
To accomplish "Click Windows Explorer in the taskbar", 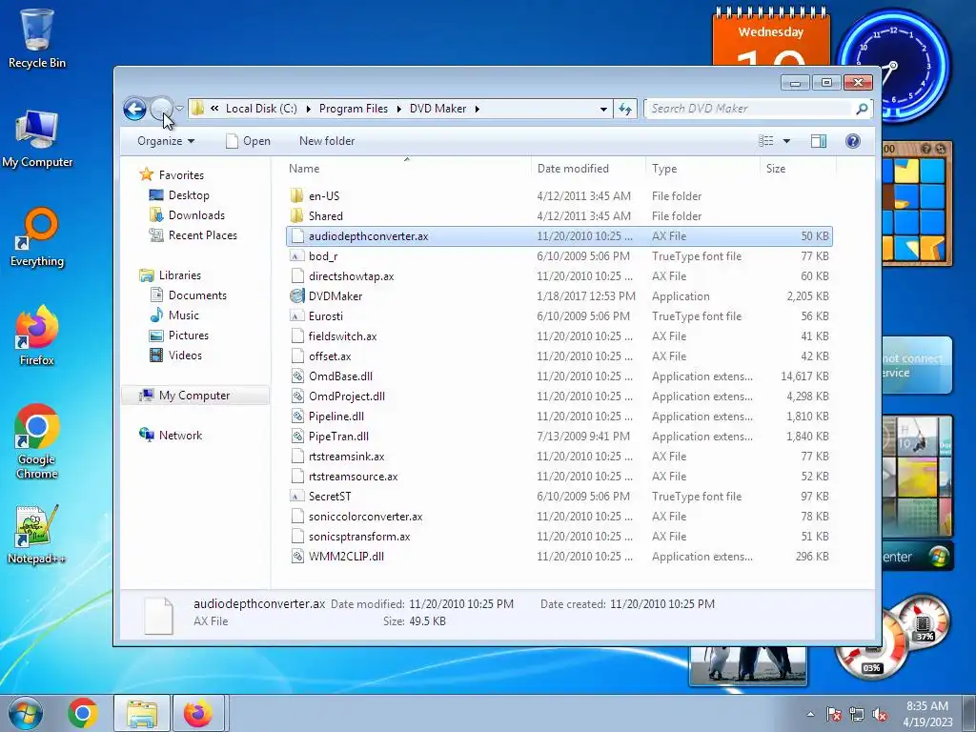I will pyautogui.click(x=142, y=713).
